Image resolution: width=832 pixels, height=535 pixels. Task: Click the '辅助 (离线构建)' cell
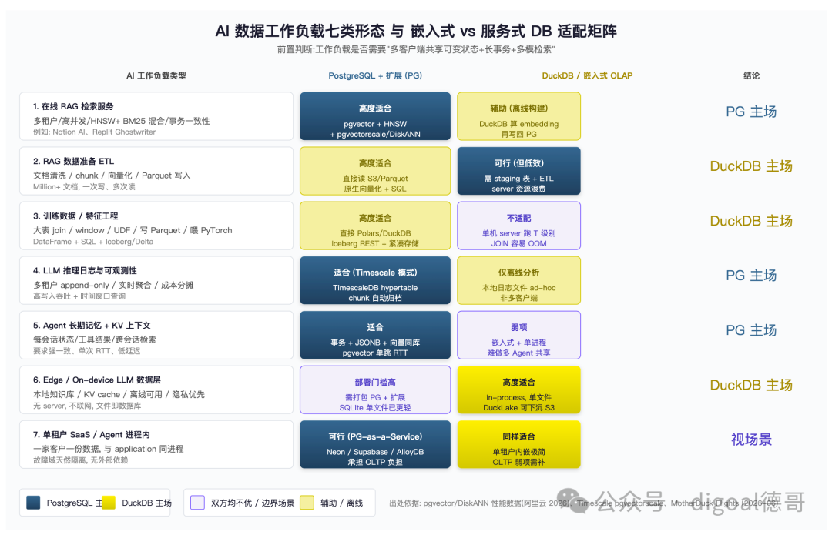[x=519, y=116]
